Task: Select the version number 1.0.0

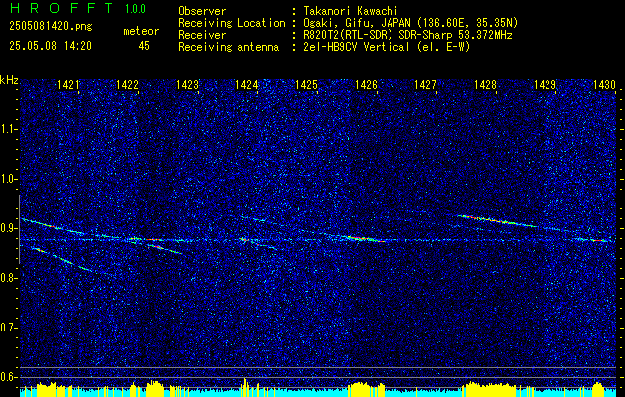Action: click(135, 9)
